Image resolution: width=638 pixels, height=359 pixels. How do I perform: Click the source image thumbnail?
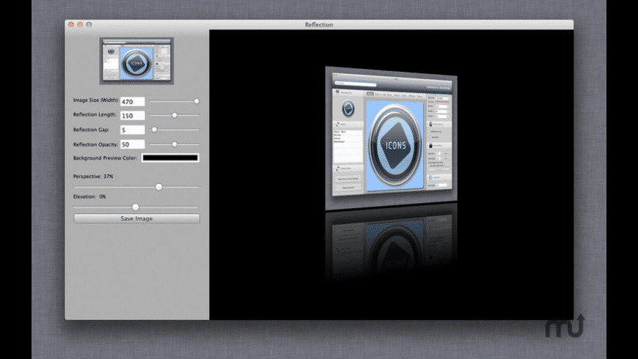[x=136, y=61]
